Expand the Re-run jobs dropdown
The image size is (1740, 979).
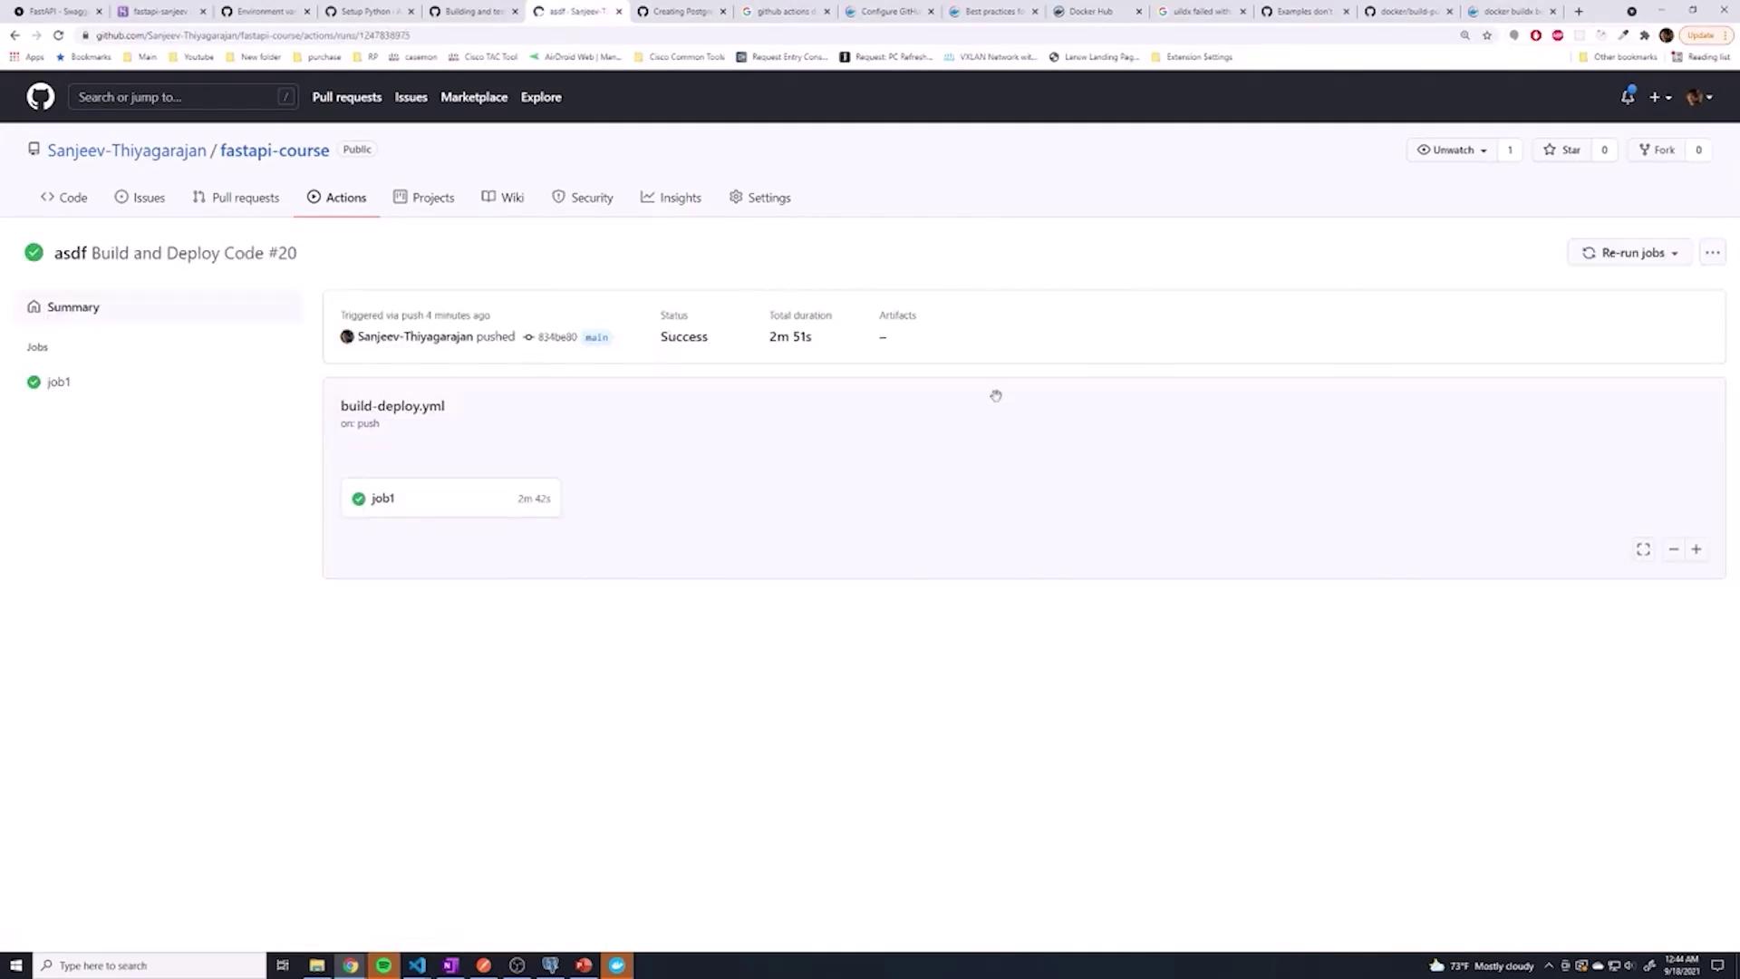point(1629,253)
